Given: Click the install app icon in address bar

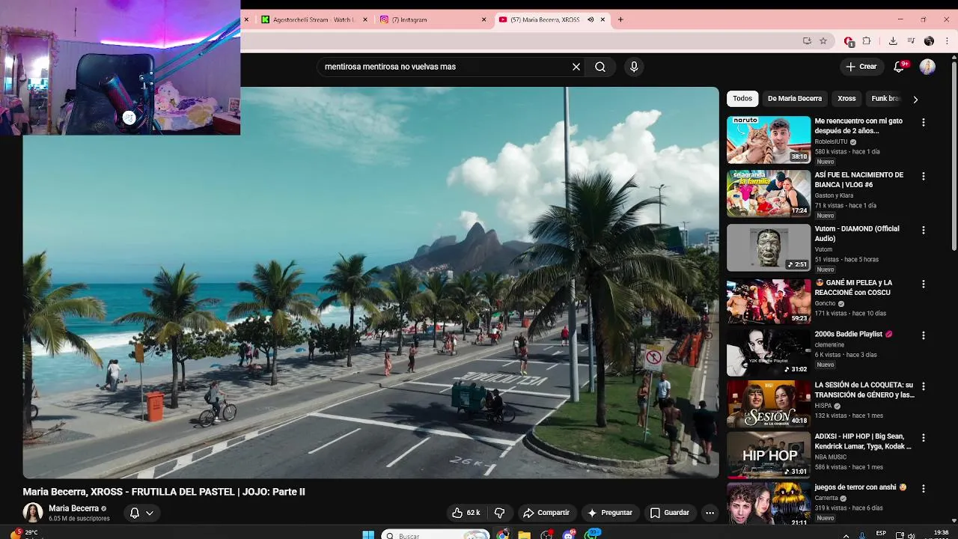Looking at the screenshot, I should click(x=807, y=41).
